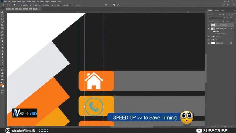Select the Hand tool
236x133 pixels.
3,73
